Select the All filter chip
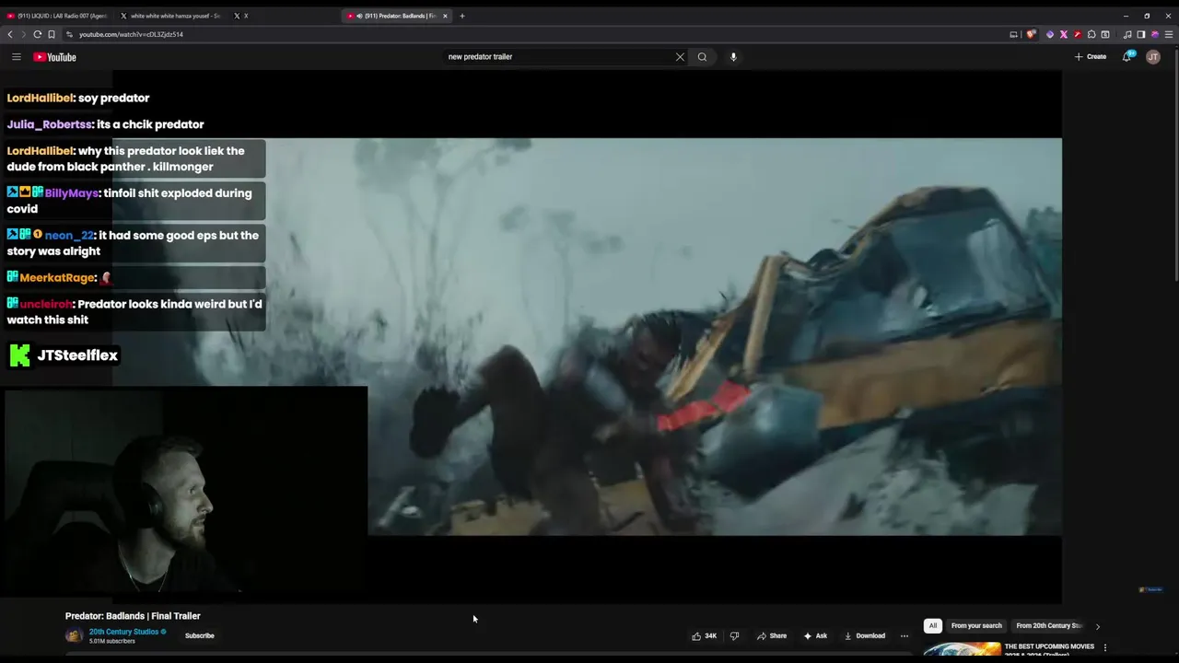The width and height of the screenshot is (1179, 663). (x=932, y=625)
